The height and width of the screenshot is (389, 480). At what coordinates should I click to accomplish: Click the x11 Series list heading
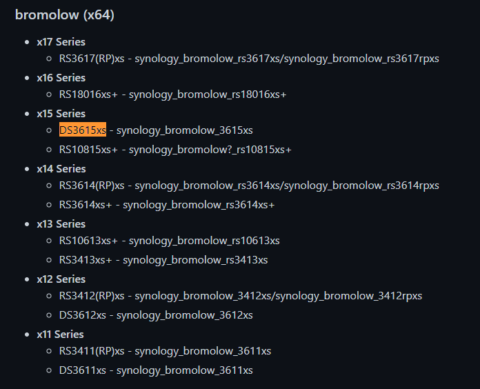61,334
